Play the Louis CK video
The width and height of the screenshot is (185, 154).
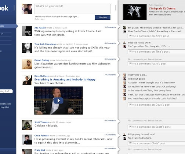(58, 101)
